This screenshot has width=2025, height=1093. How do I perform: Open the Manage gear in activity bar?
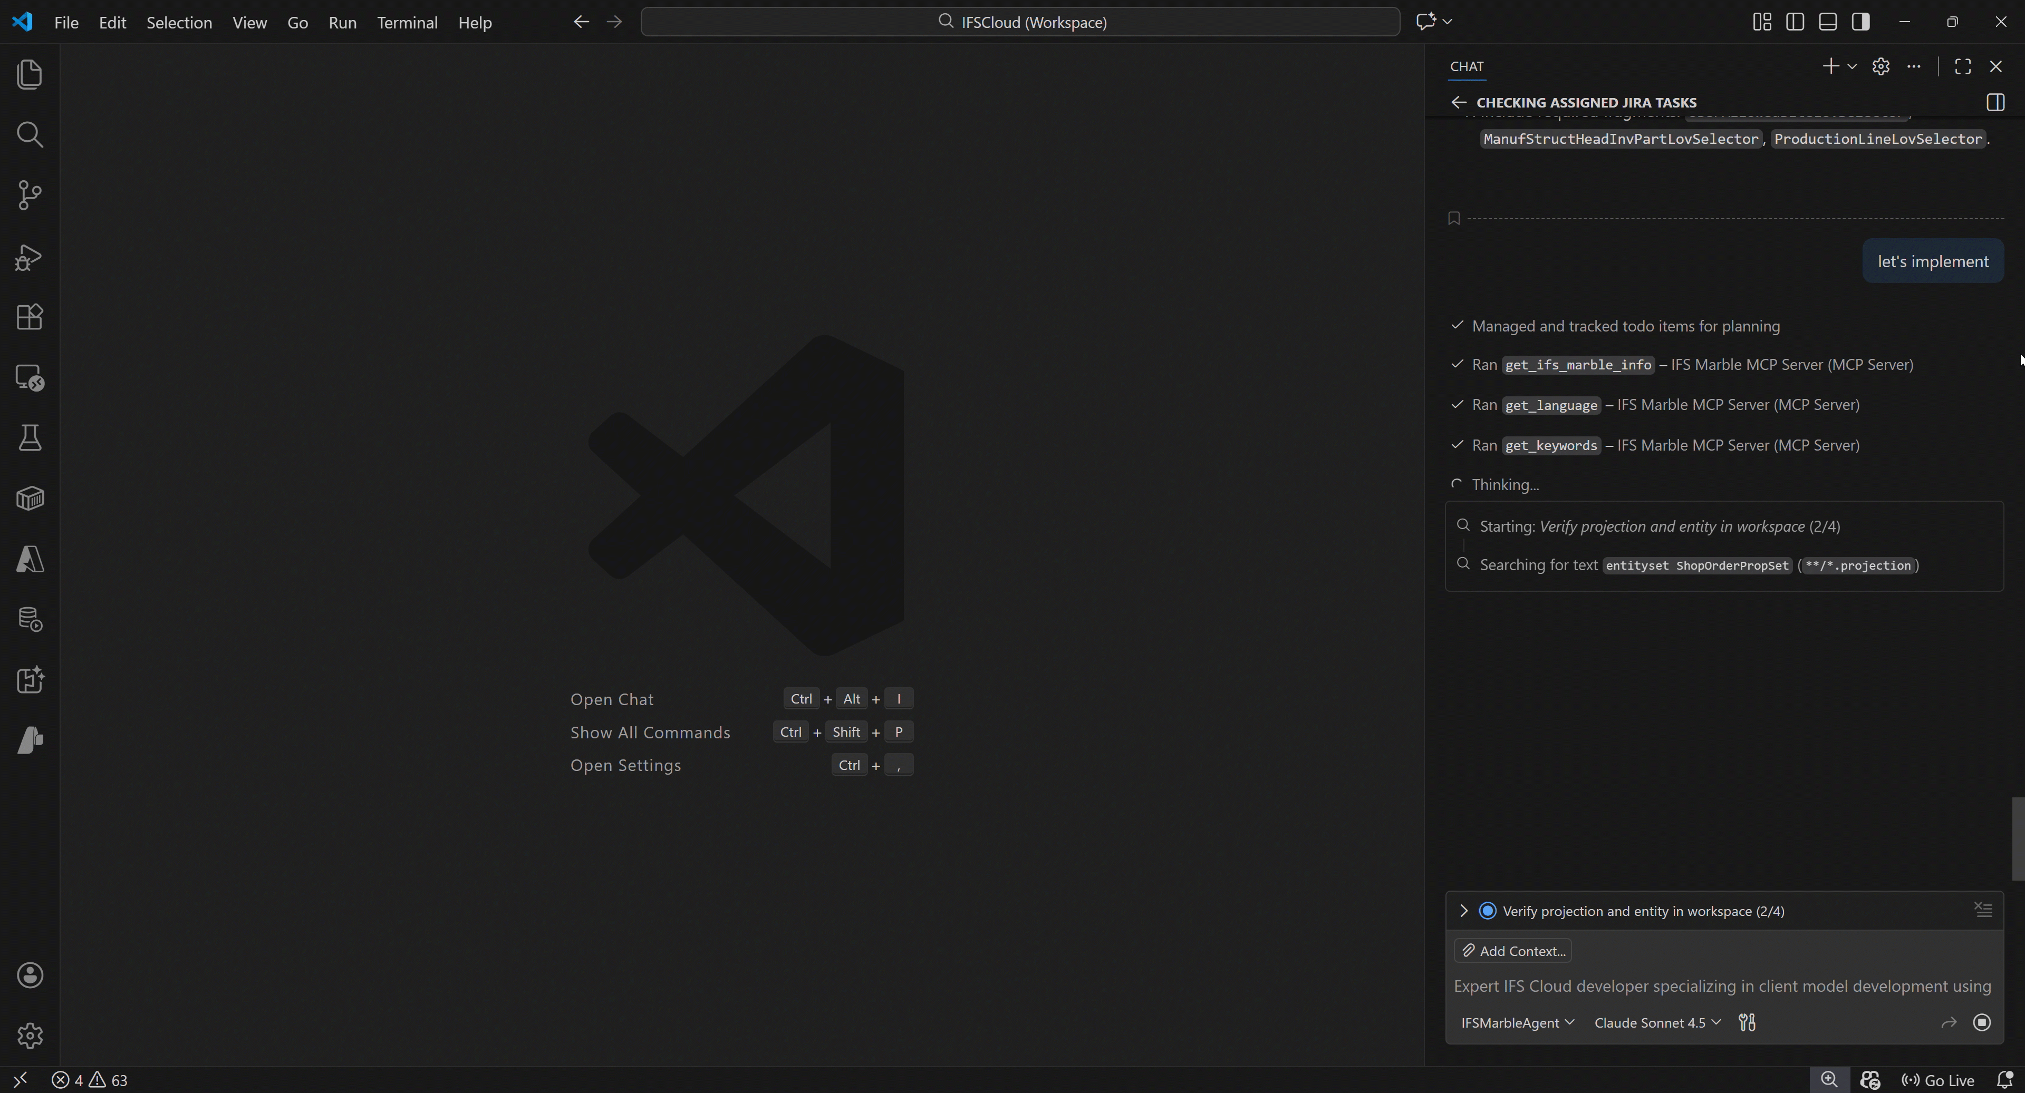coord(30,1036)
